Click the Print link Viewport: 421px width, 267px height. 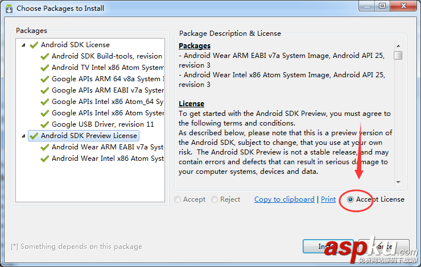pyautogui.click(x=328, y=199)
